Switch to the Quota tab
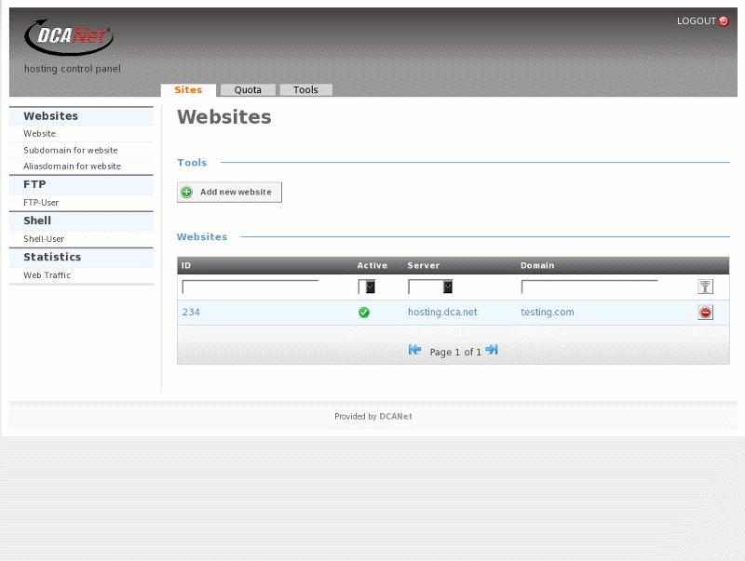 point(248,90)
